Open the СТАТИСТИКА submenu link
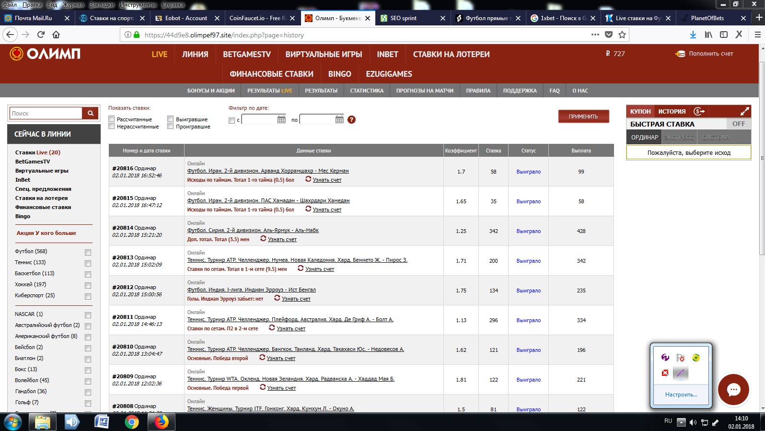The width and height of the screenshot is (765, 431). (x=367, y=91)
